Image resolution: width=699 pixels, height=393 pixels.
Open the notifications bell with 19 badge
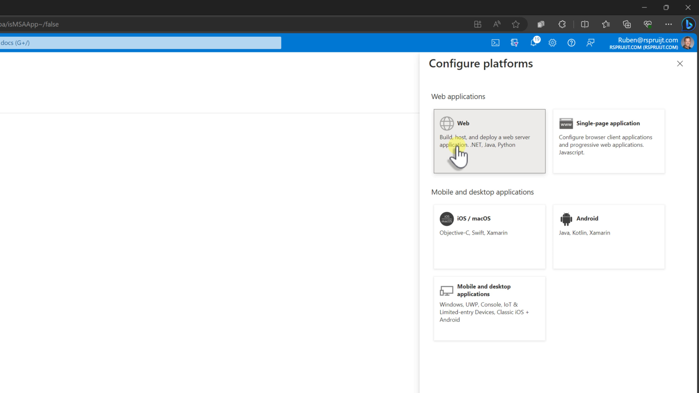coord(534,42)
